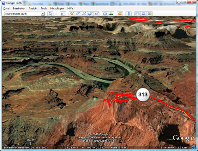The height and width of the screenshot is (151, 198).
Task: Select the ruler measuring tool
Action: point(129,14)
